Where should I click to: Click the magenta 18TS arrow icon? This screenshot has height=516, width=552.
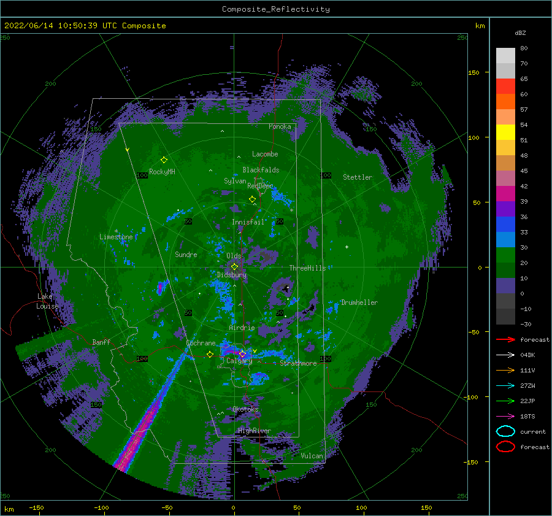505,417
